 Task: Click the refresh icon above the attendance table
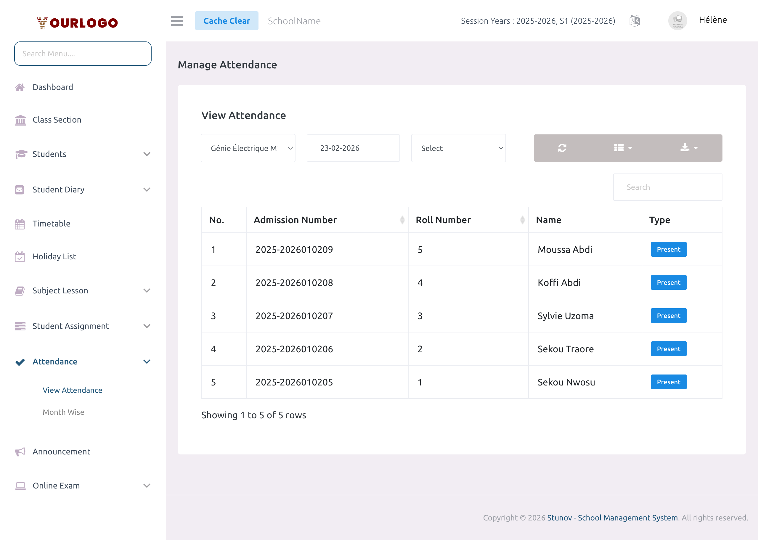pyautogui.click(x=562, y=148)
